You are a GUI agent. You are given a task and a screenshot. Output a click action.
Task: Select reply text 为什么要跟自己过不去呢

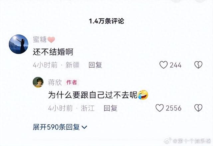pyautogui.click(x=93, y=95)
